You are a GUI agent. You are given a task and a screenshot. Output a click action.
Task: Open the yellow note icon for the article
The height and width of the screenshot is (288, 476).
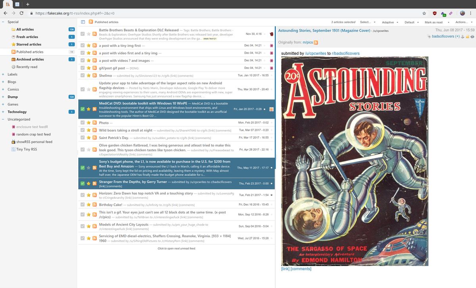click(x=468, y=36)
